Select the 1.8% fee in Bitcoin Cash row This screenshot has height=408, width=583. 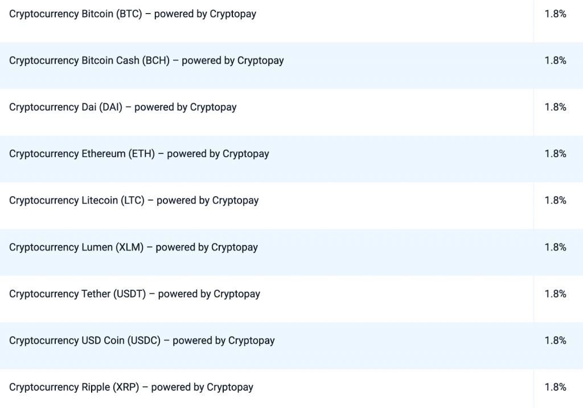pos(555,61)
